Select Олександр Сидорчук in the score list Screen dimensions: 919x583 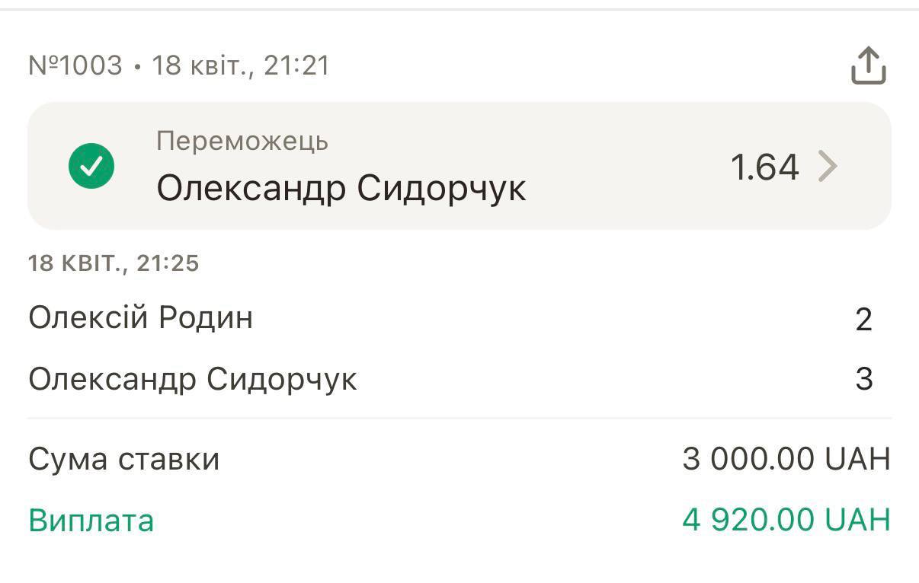(192, 379)
